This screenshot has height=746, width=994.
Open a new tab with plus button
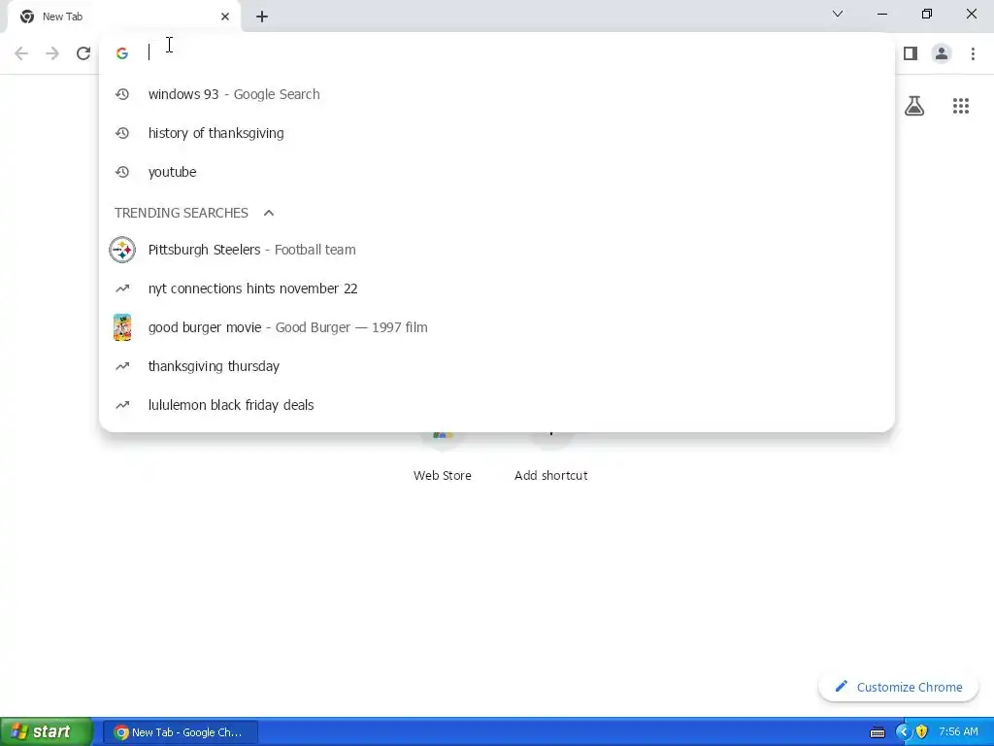[x=262, y=17]
